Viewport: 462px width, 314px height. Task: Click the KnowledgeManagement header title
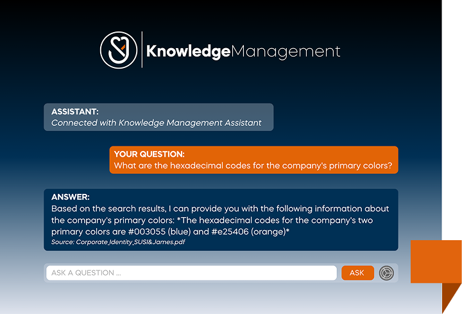pyautogui.click(x=243, y=51)
